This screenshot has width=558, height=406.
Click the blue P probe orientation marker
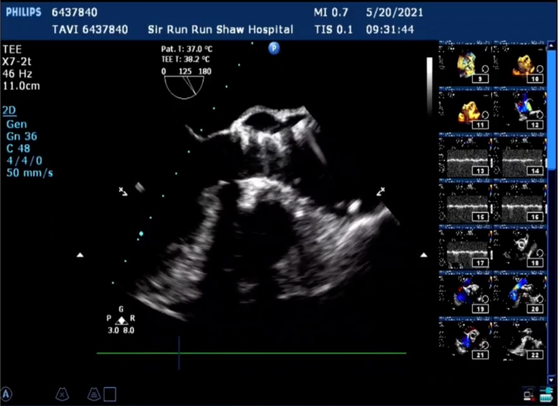(274, 49)
